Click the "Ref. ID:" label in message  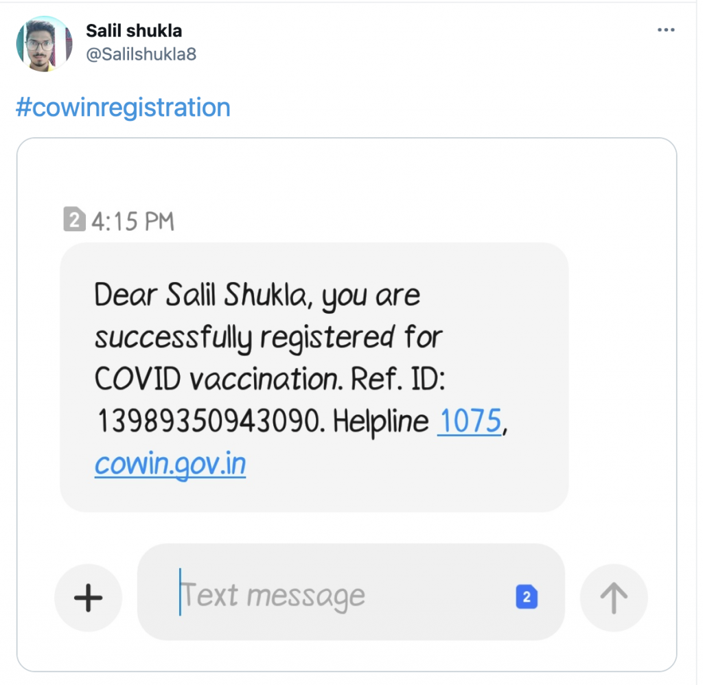(398, 380)
